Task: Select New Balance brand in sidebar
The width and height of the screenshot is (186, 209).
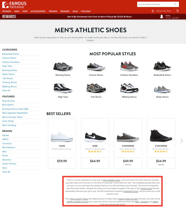Action: (9, 147)
